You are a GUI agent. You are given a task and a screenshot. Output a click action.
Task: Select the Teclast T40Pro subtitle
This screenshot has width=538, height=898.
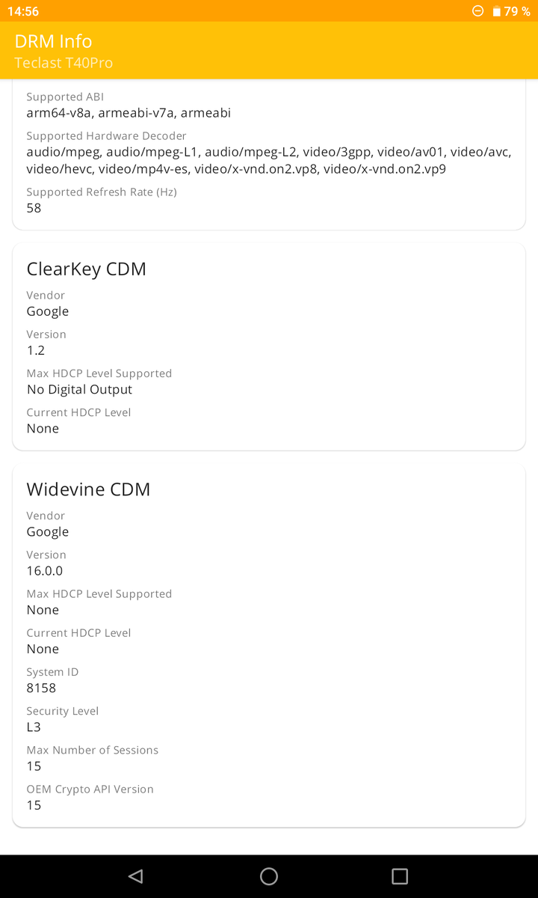64,63
